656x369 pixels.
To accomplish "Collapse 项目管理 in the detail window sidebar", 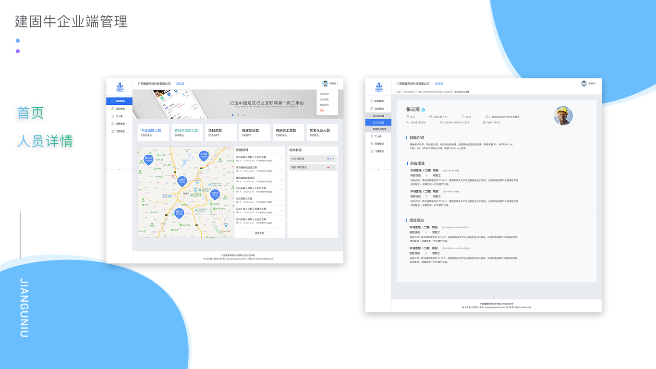I will (387, 109).
